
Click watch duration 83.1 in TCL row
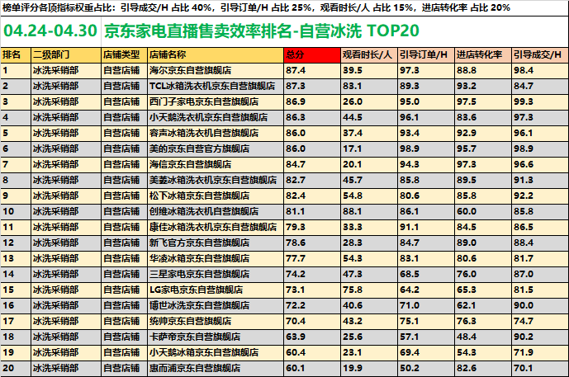pyautogui.click(x=369, y=86)
